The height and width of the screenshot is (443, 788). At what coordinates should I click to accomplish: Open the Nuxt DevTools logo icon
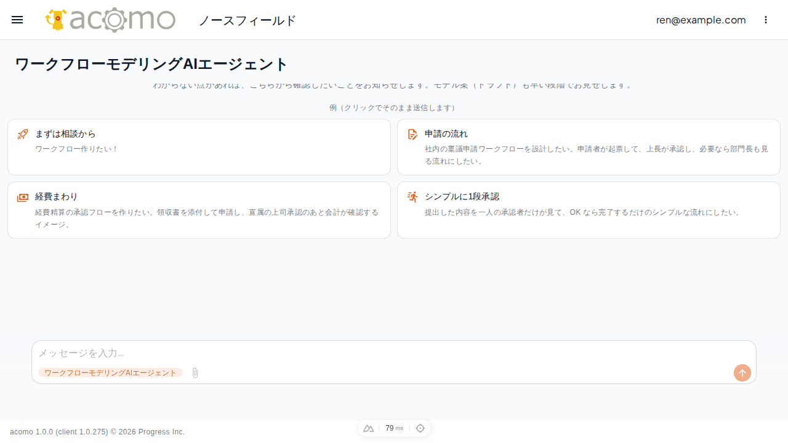(x=369, y=428)
